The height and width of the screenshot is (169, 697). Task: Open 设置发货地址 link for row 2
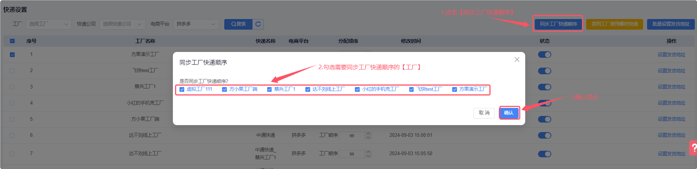coord(671,71)
